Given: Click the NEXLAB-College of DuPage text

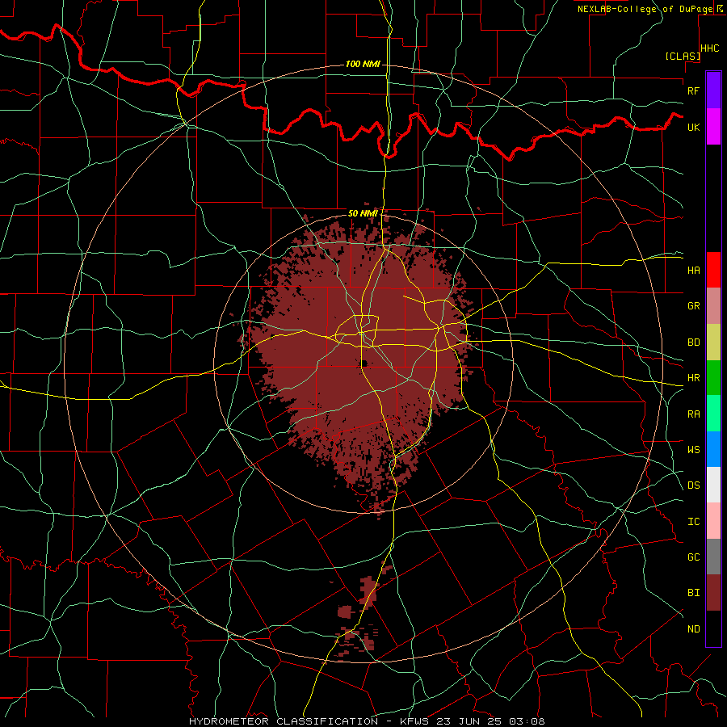Looking at the screenshot, I should (x=645, y=9).
